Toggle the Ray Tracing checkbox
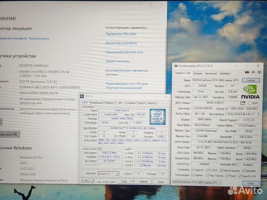 tap(207, 175)
